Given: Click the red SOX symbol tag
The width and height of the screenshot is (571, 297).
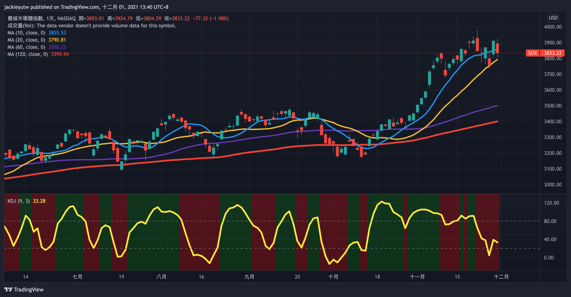Looking at the screenshot, I should (532, 53).
